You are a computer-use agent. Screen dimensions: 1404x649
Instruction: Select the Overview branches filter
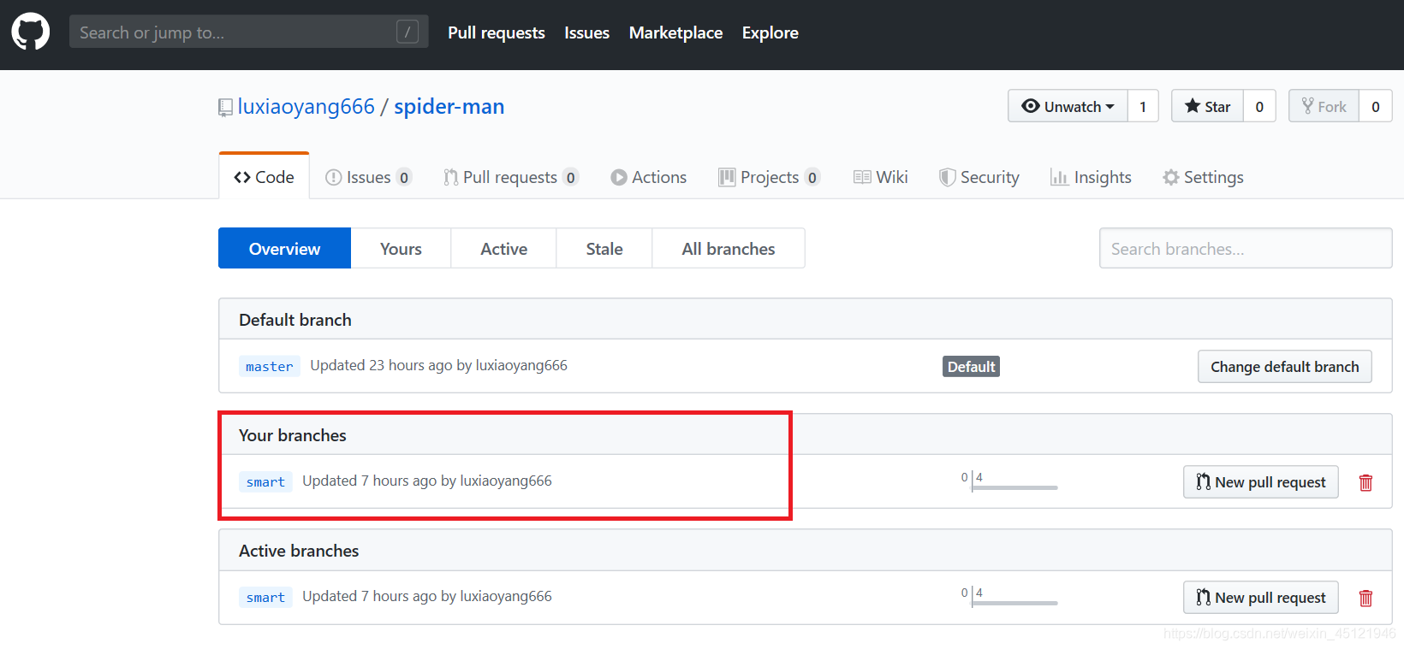point(284,248)
